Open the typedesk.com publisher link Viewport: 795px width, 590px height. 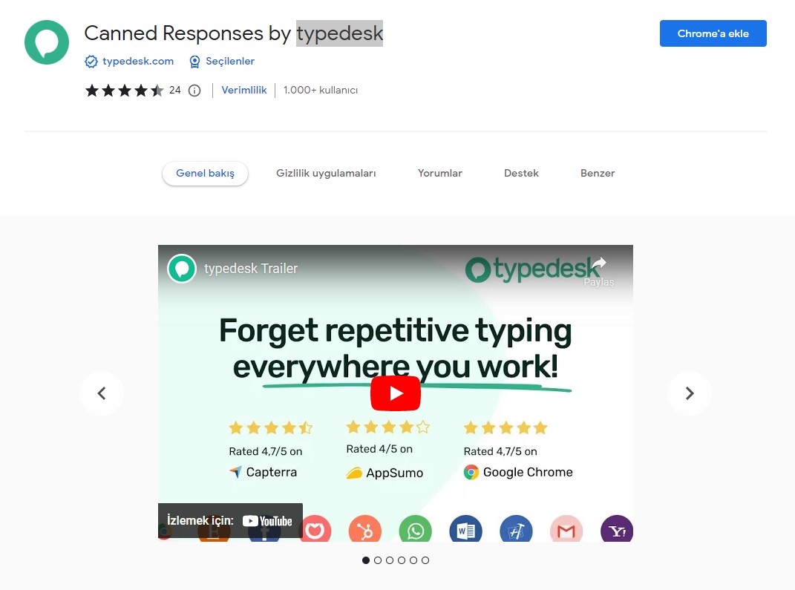tap(138, 62)
